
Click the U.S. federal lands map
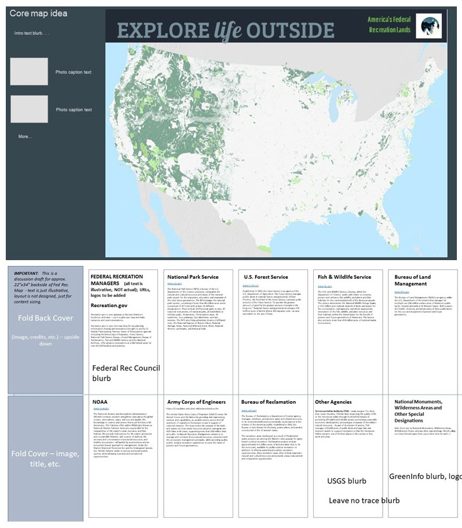pos(276,150)
